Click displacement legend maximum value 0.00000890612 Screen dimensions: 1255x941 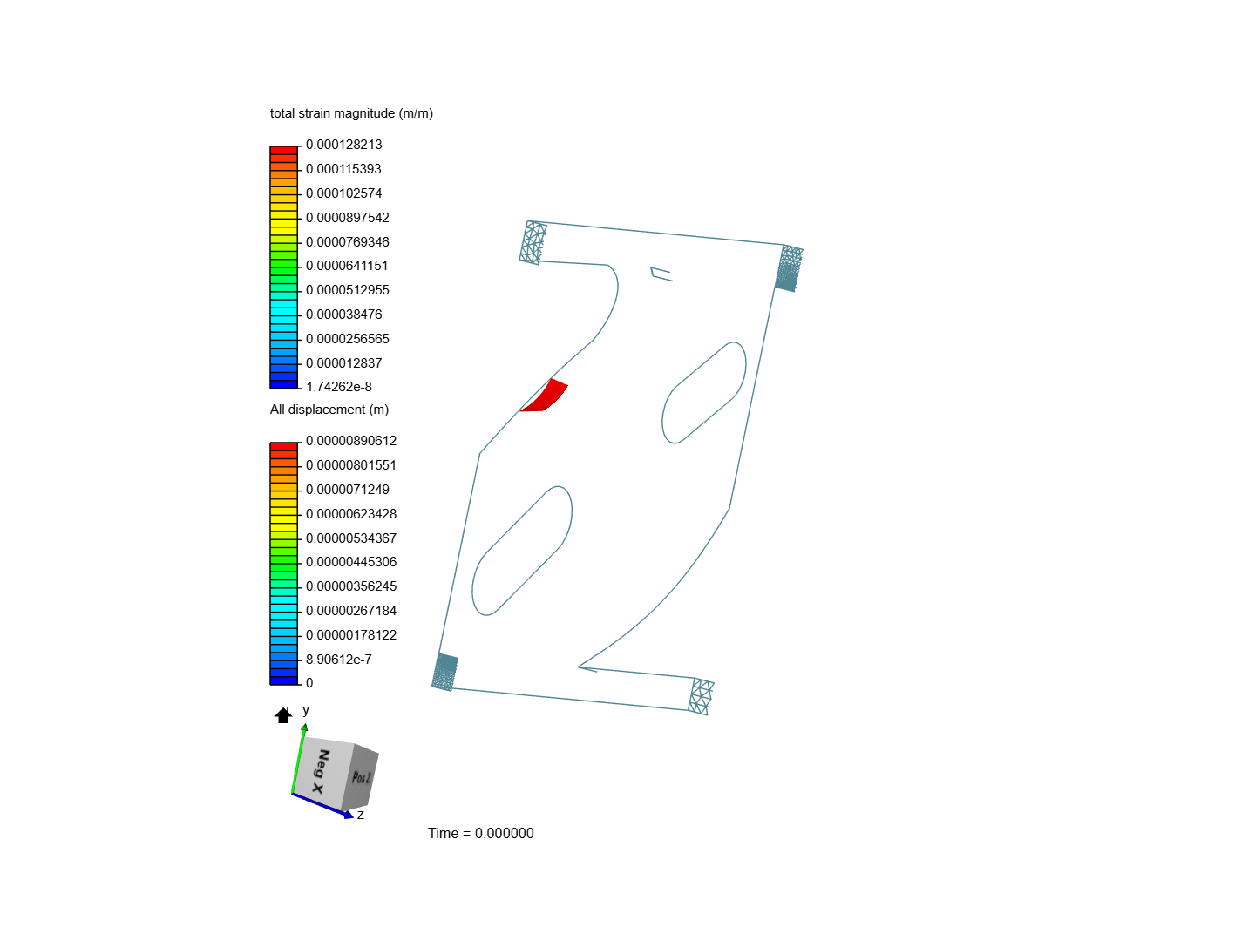pos(351,441)
